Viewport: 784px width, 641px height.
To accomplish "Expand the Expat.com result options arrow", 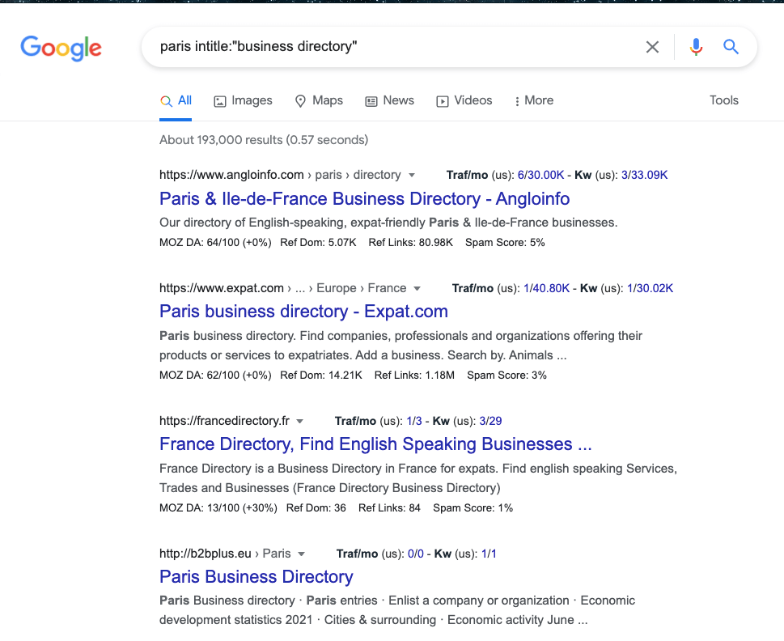I will click(417, 288).
